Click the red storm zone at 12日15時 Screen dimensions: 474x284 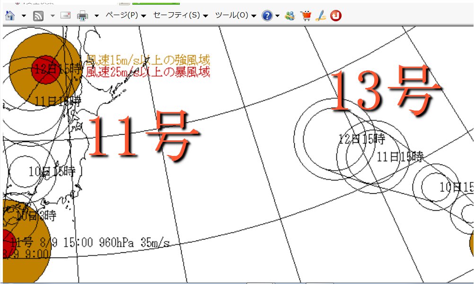point(46,69)
